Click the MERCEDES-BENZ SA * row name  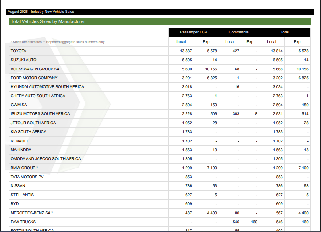point(32,213)
